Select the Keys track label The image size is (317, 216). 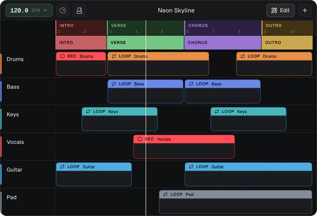[13, 115]
